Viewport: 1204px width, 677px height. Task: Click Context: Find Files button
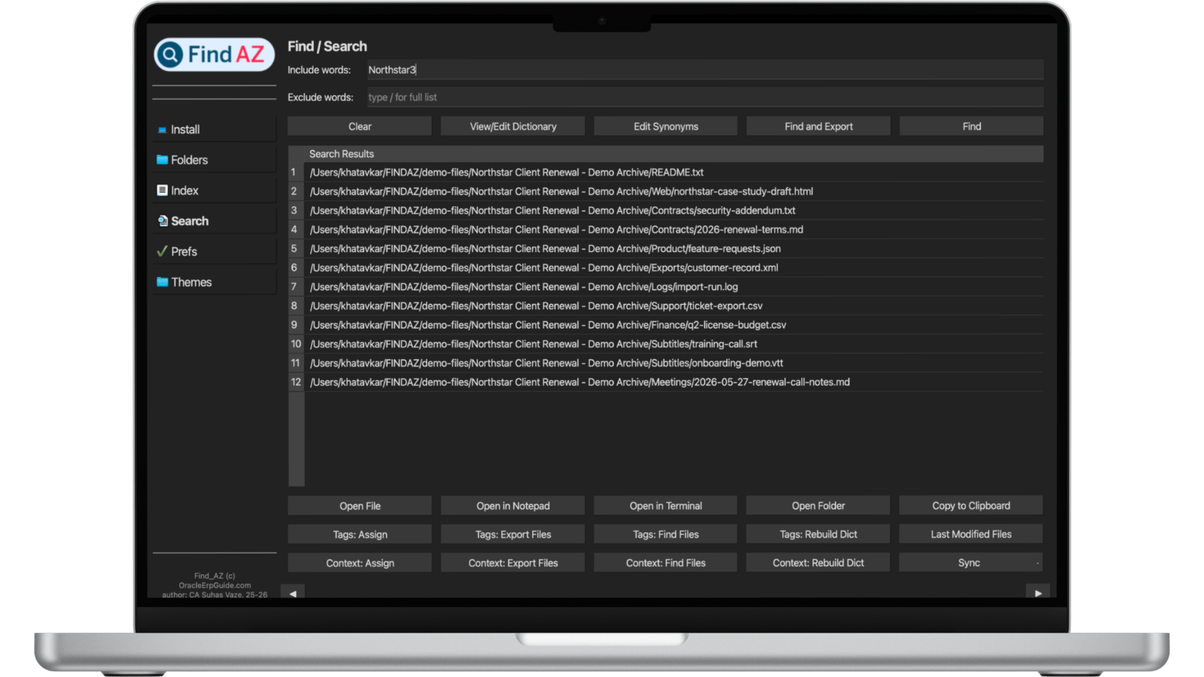tap(666, 562)
